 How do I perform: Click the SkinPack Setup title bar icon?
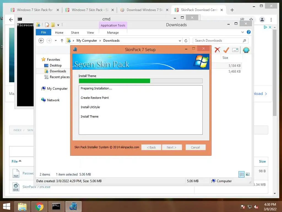(75, 49)
